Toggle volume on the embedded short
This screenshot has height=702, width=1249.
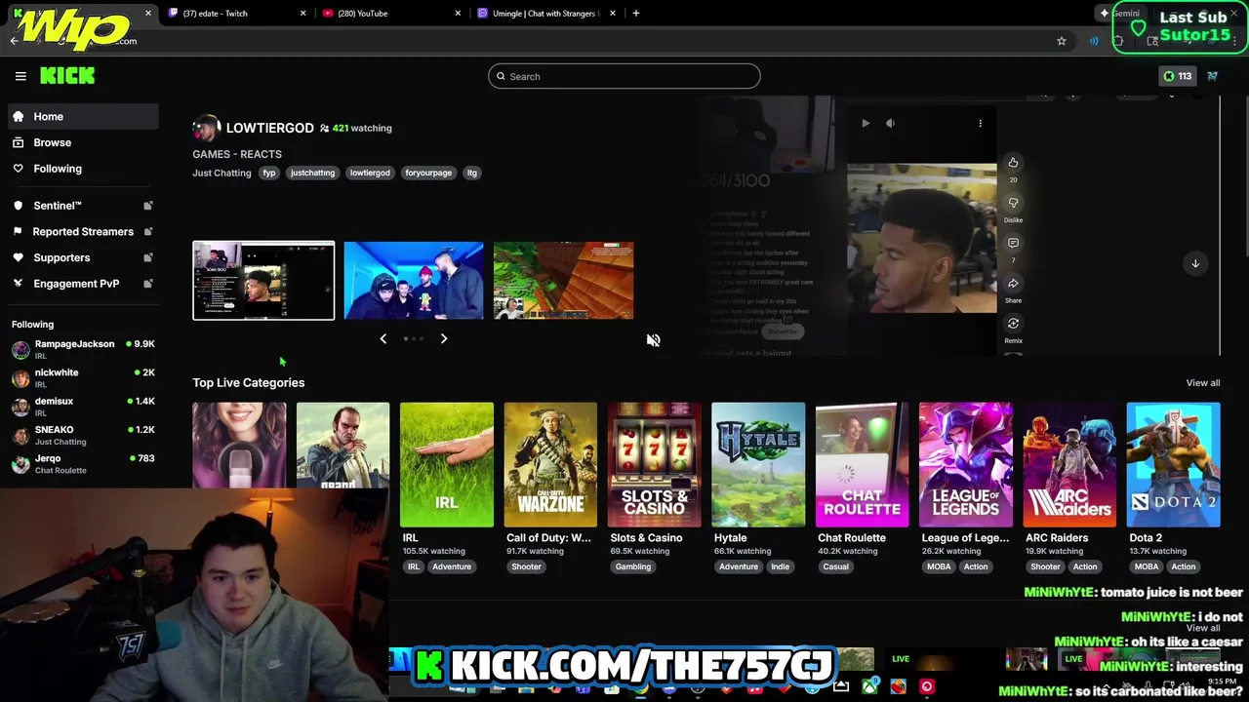(890, 123)
